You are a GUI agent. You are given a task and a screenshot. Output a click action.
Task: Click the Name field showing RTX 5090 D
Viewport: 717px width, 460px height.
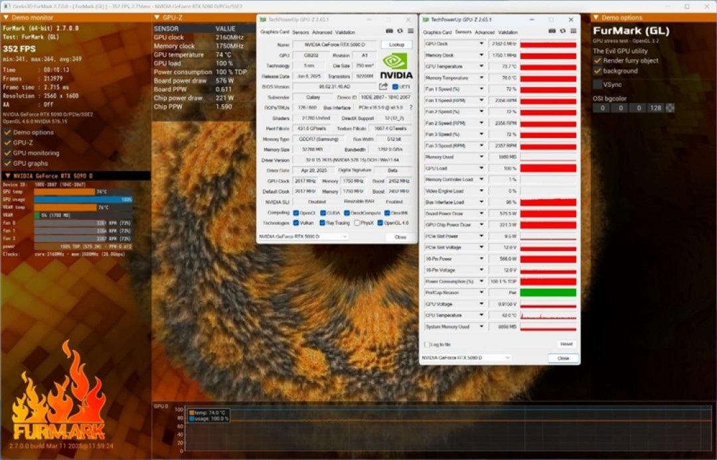coord(334,44)
